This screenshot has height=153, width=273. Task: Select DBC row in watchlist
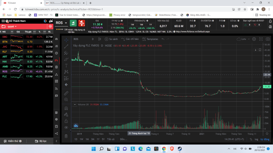click(27, 37)
